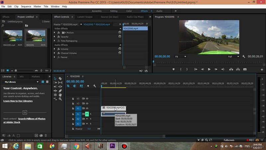Reset the Volume effect parameters
This screenshot has width=266, height=150.
[x=120, y=49]
